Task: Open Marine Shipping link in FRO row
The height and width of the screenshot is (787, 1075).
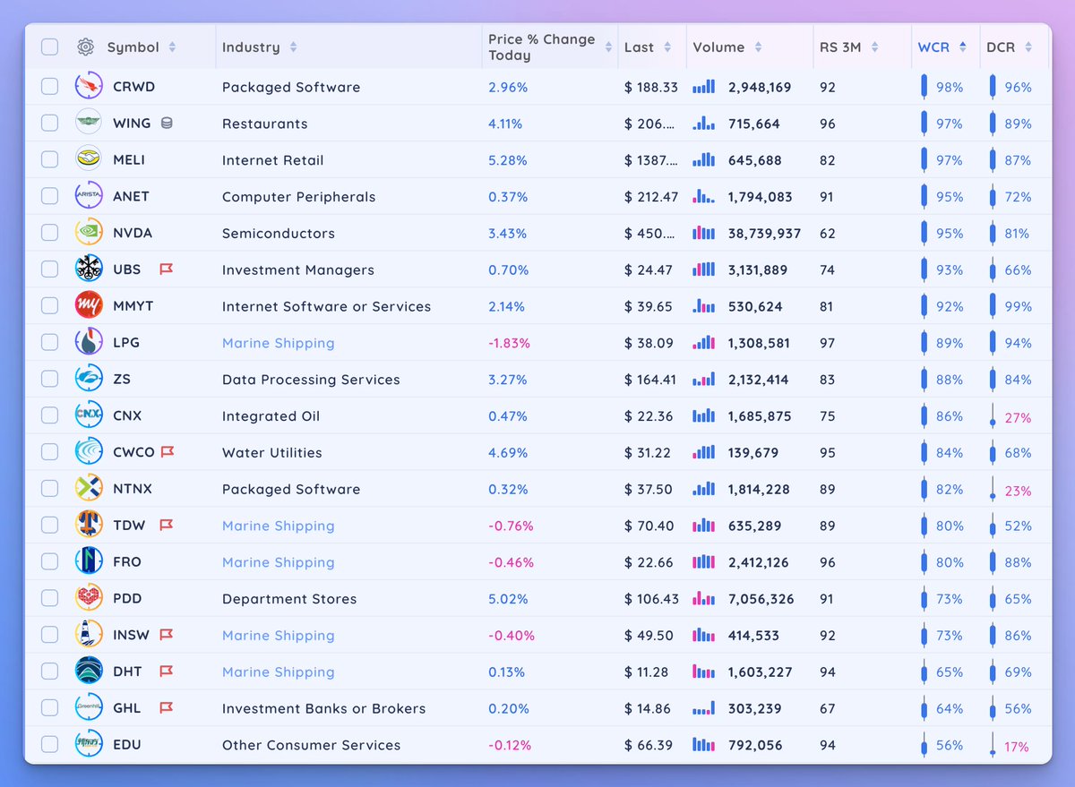Action: tap(278, 562)
